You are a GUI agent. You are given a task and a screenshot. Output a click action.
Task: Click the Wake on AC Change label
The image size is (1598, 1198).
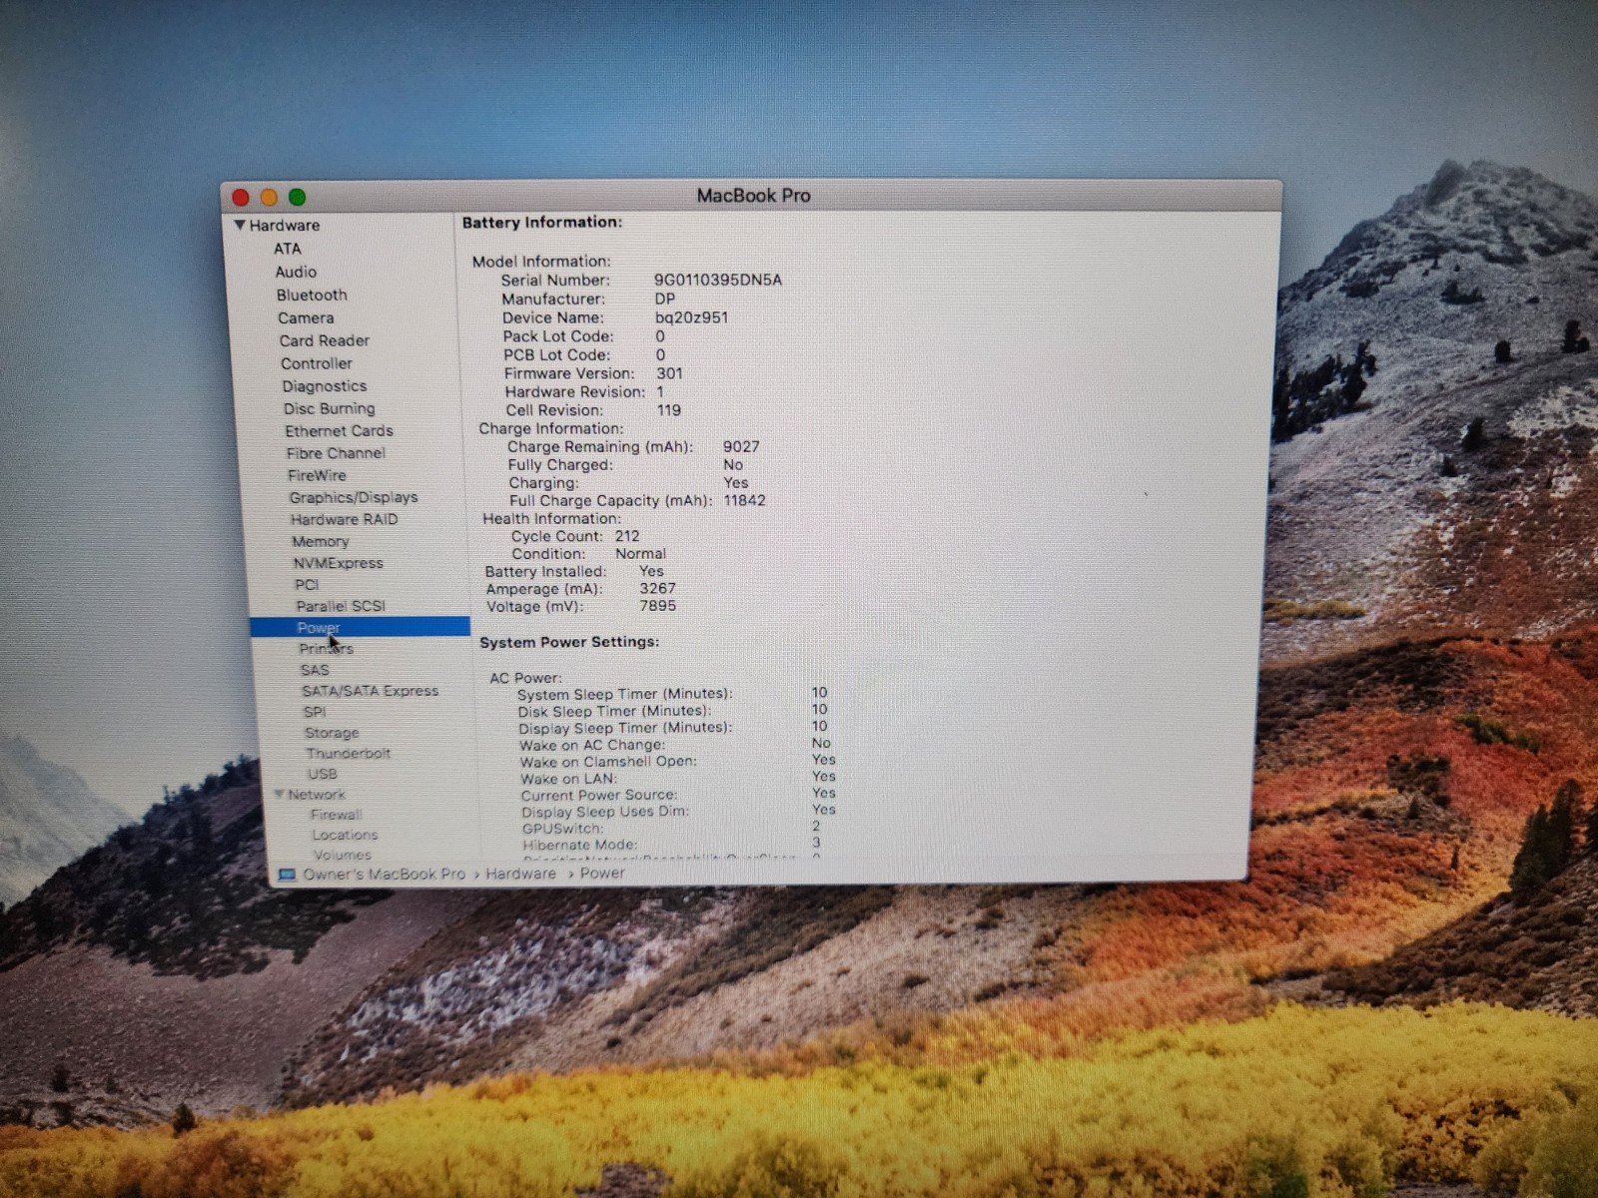[592, 746]
